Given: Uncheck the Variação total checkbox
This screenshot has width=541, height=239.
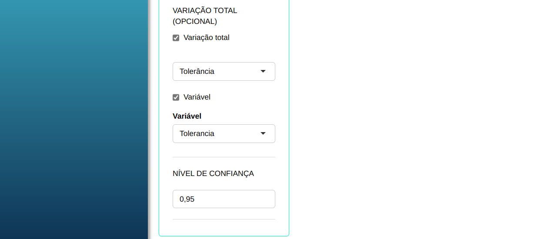Looking at the screenshot, I should [x=176, y=38].
